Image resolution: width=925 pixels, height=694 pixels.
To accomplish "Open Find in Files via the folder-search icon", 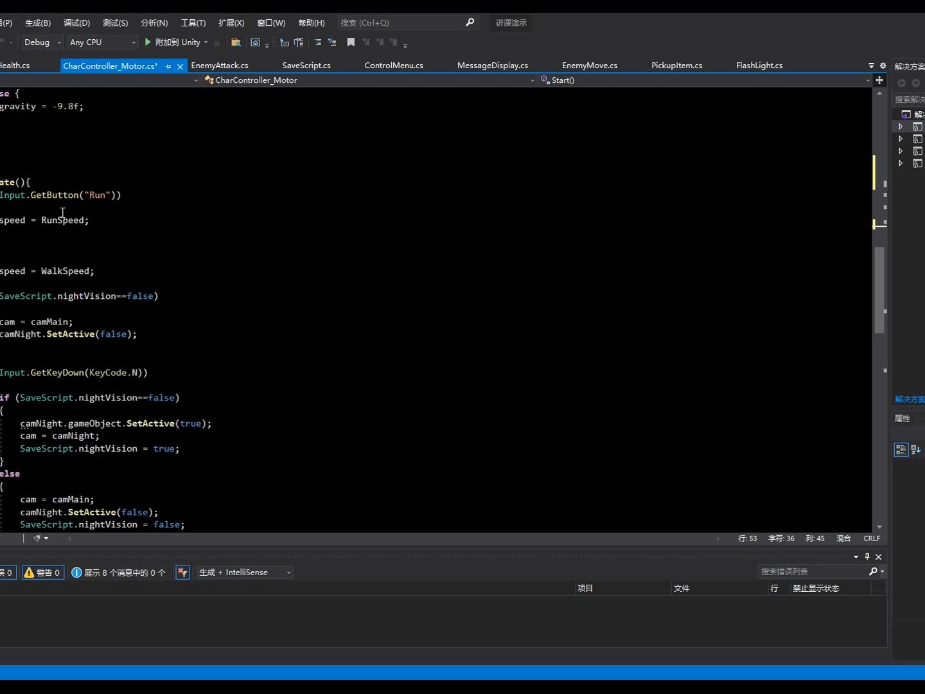I will pyautogui.click(x=236, y=42).
